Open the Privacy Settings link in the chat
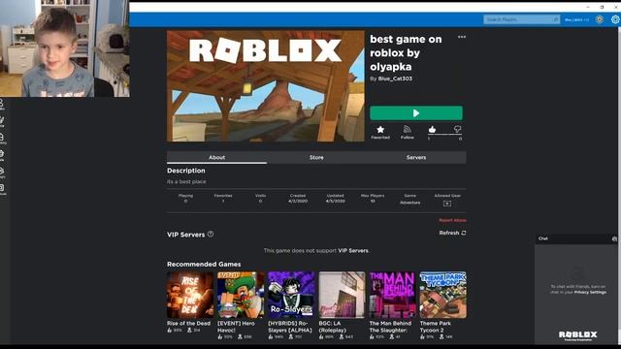The height and width of the screenshot is (349, 621). pyautogui.click(x=590, y=293)
